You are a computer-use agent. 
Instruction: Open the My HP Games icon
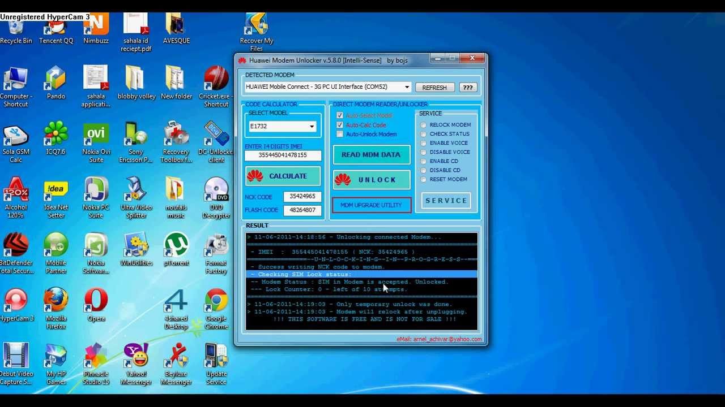[x=56, y=363]
